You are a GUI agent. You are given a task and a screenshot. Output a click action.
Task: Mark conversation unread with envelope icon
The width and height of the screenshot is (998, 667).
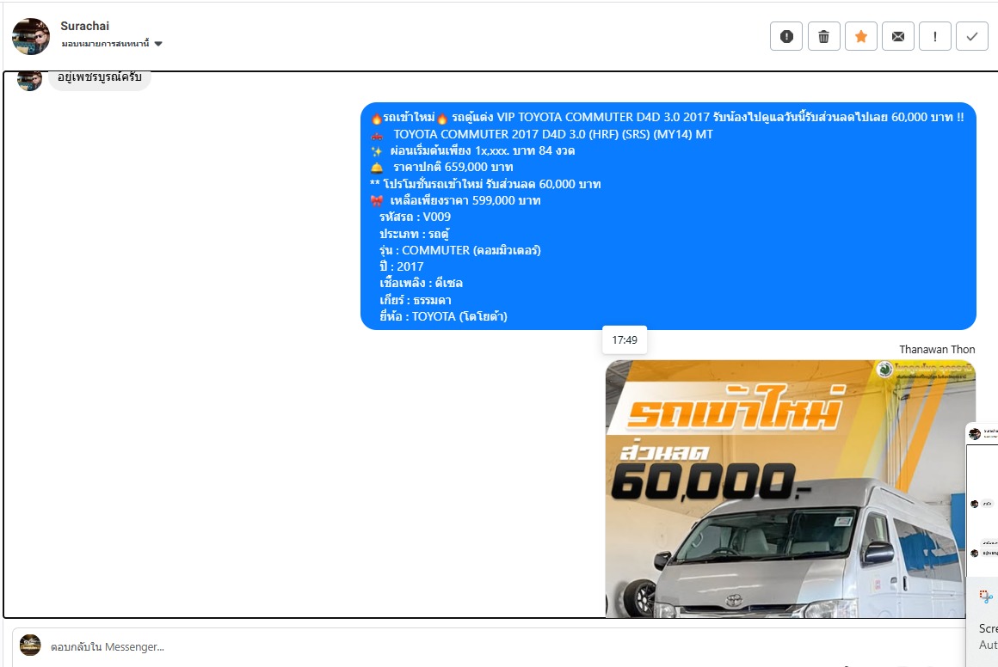tap(898, 36)
